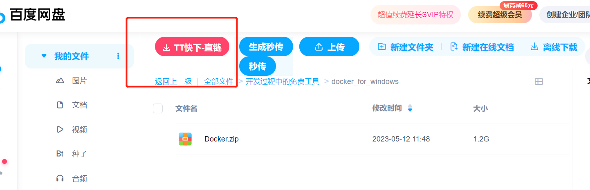590x190 pixels.
Task: Click the 新建文件夹 new folder icon
Action: (x=381, y=47)
